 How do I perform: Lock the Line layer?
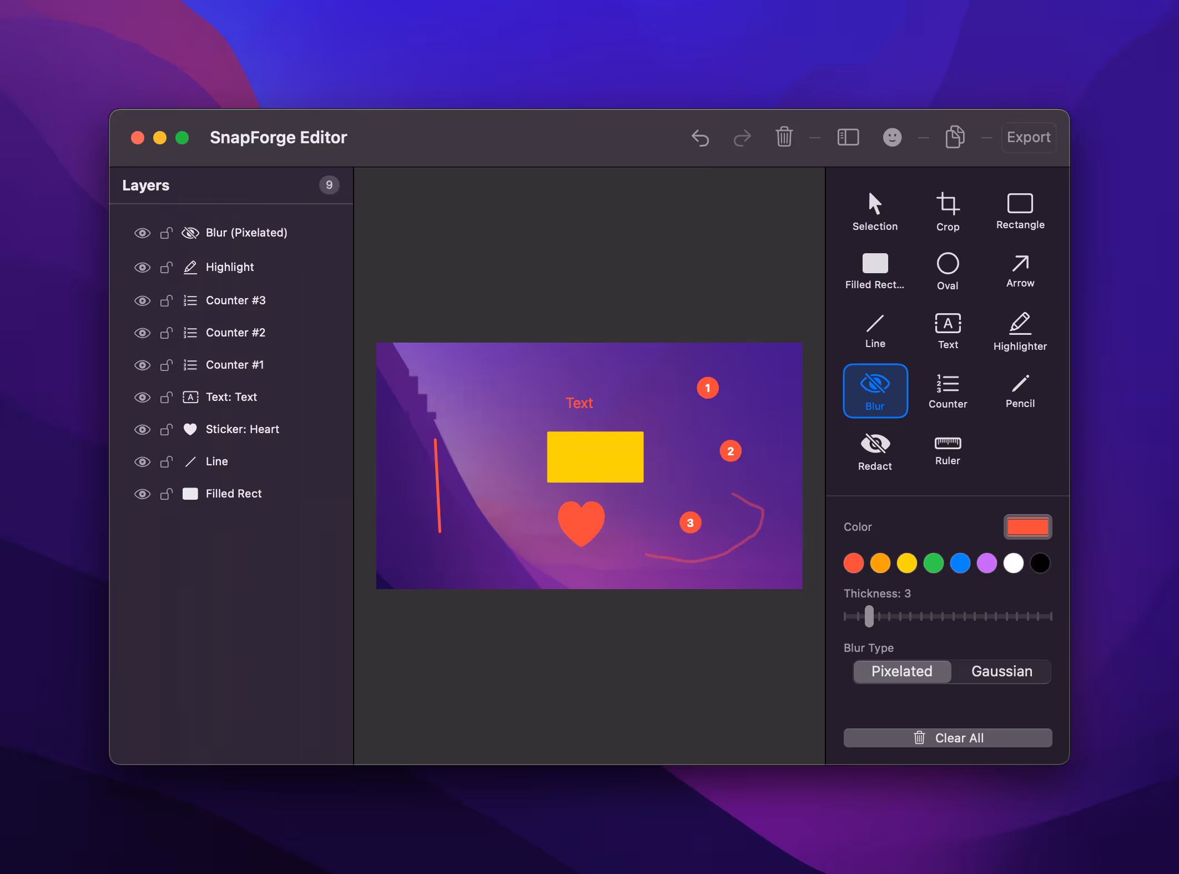point(167,461)
